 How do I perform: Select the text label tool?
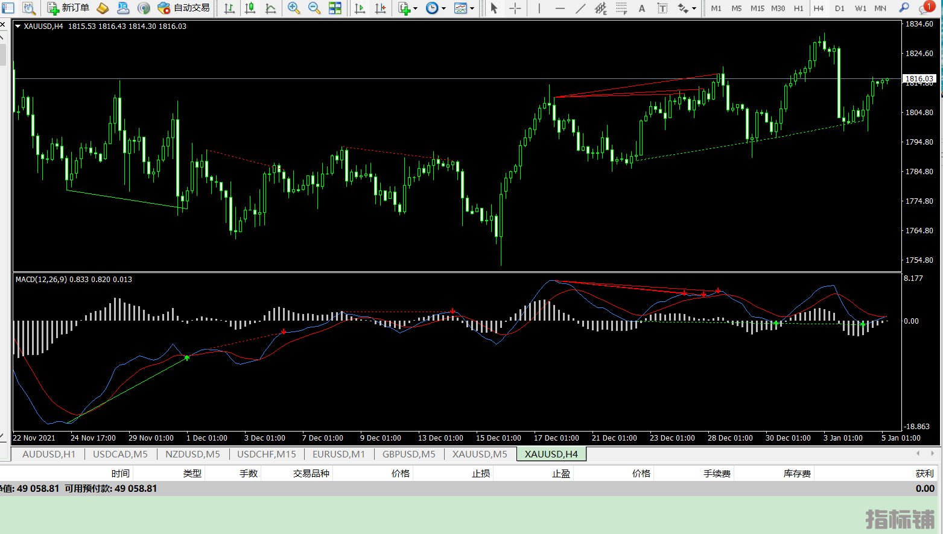[x=662, y=8]
